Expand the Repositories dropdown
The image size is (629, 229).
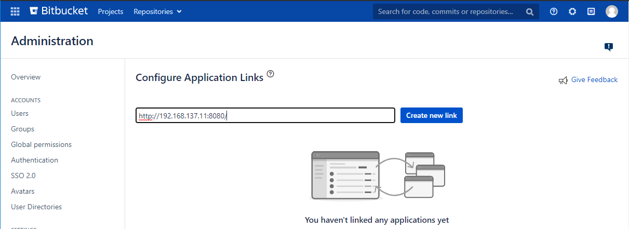(x=158, y=11)
